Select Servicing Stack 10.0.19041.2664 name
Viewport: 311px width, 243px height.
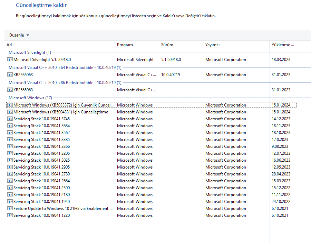click(42, 181)
